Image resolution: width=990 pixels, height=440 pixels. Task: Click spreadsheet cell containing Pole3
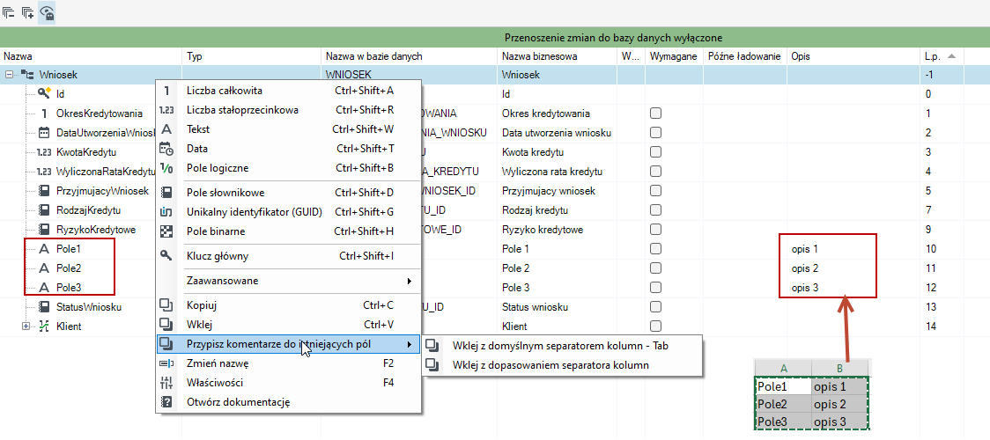tap(783, 422)
